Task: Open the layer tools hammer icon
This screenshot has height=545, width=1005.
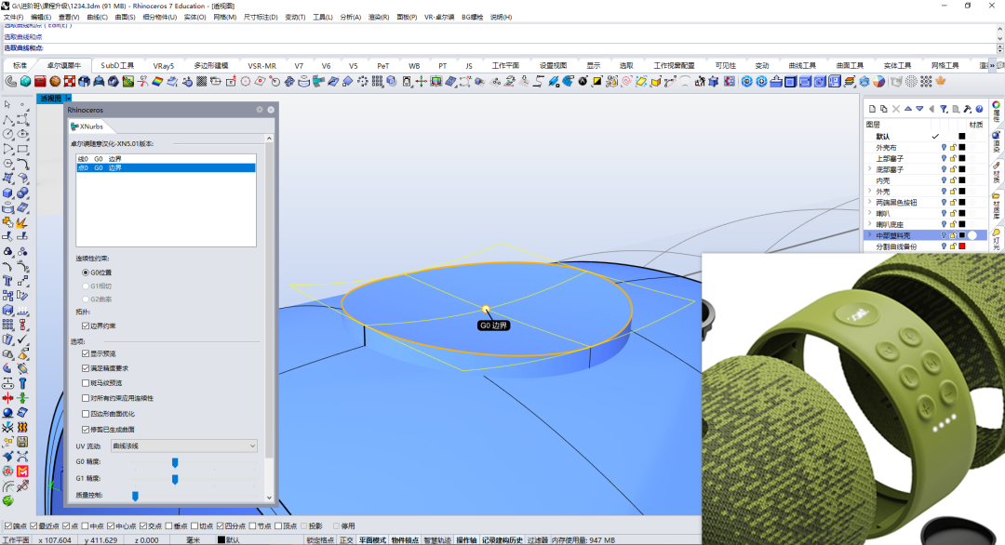Action: (967, 109)
